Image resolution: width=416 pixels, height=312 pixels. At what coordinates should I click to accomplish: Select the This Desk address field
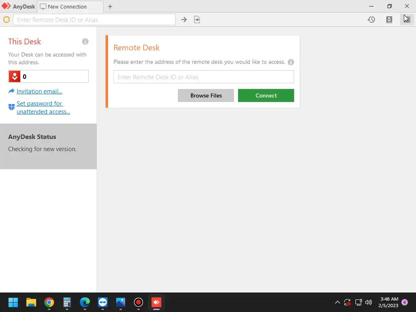point(48,76)
